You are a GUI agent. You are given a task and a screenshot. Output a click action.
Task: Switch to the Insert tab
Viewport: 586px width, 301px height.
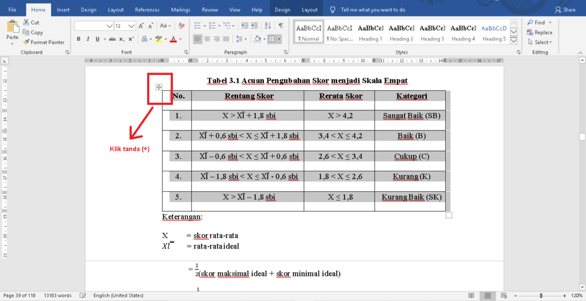(x=63, y=10)
